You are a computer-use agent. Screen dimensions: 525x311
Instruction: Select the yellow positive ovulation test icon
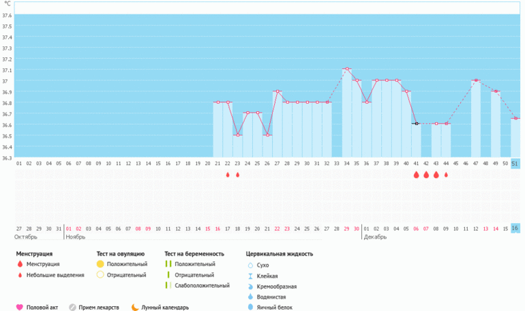coord(100,264)
